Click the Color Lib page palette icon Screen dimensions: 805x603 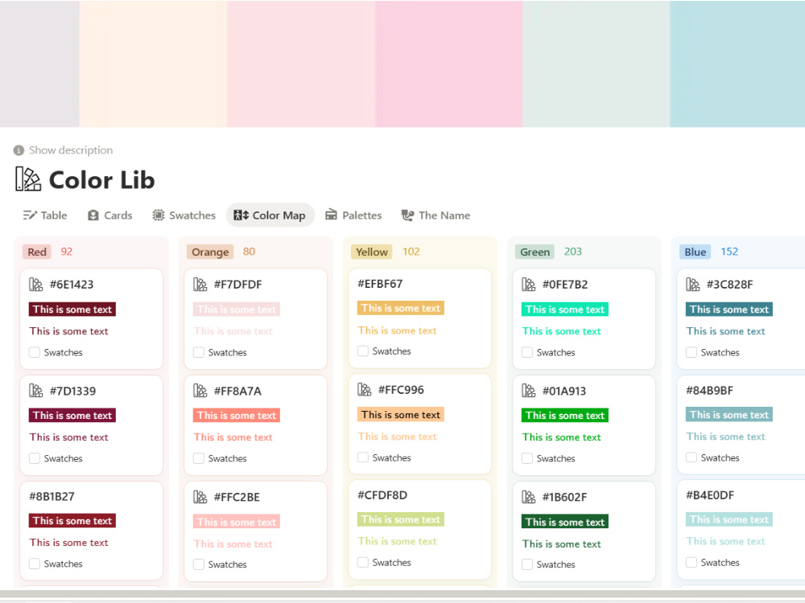(x=27, y=179)
